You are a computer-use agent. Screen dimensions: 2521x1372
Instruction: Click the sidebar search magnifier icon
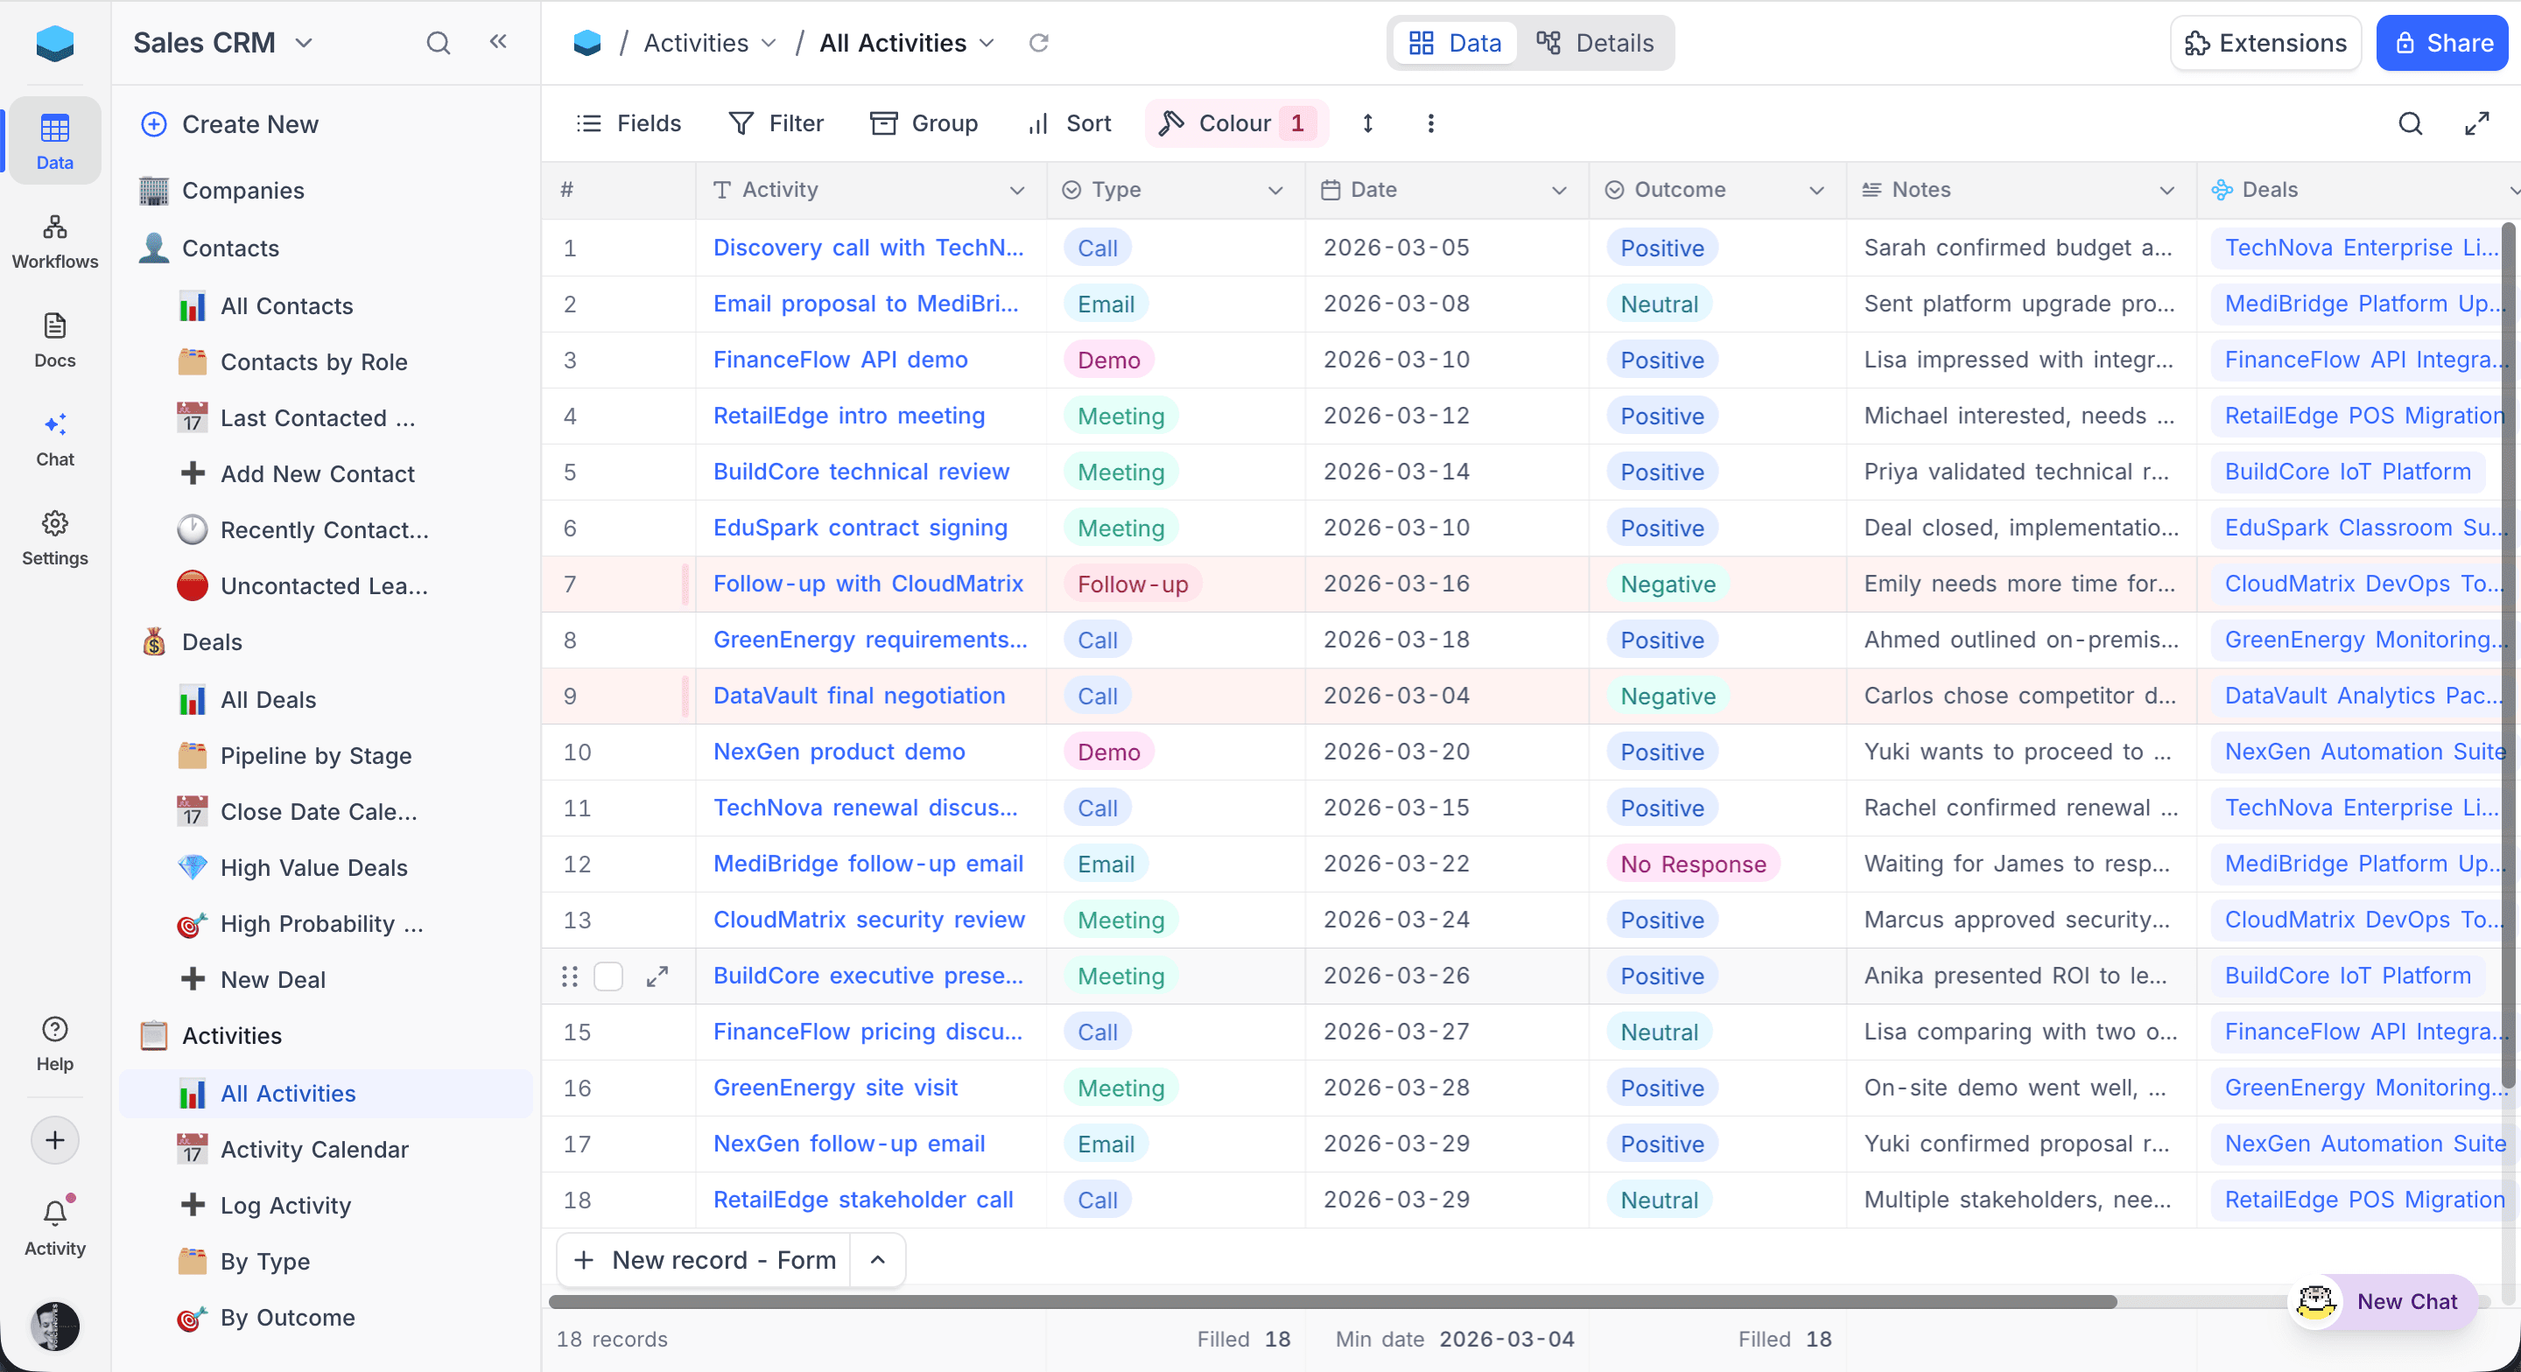click(439, 43)
